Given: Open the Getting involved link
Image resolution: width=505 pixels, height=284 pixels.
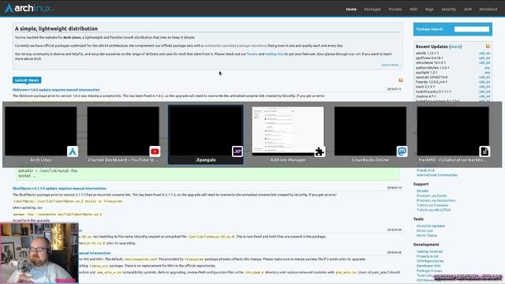Looking at the screenshot, I should pos(429,252).
